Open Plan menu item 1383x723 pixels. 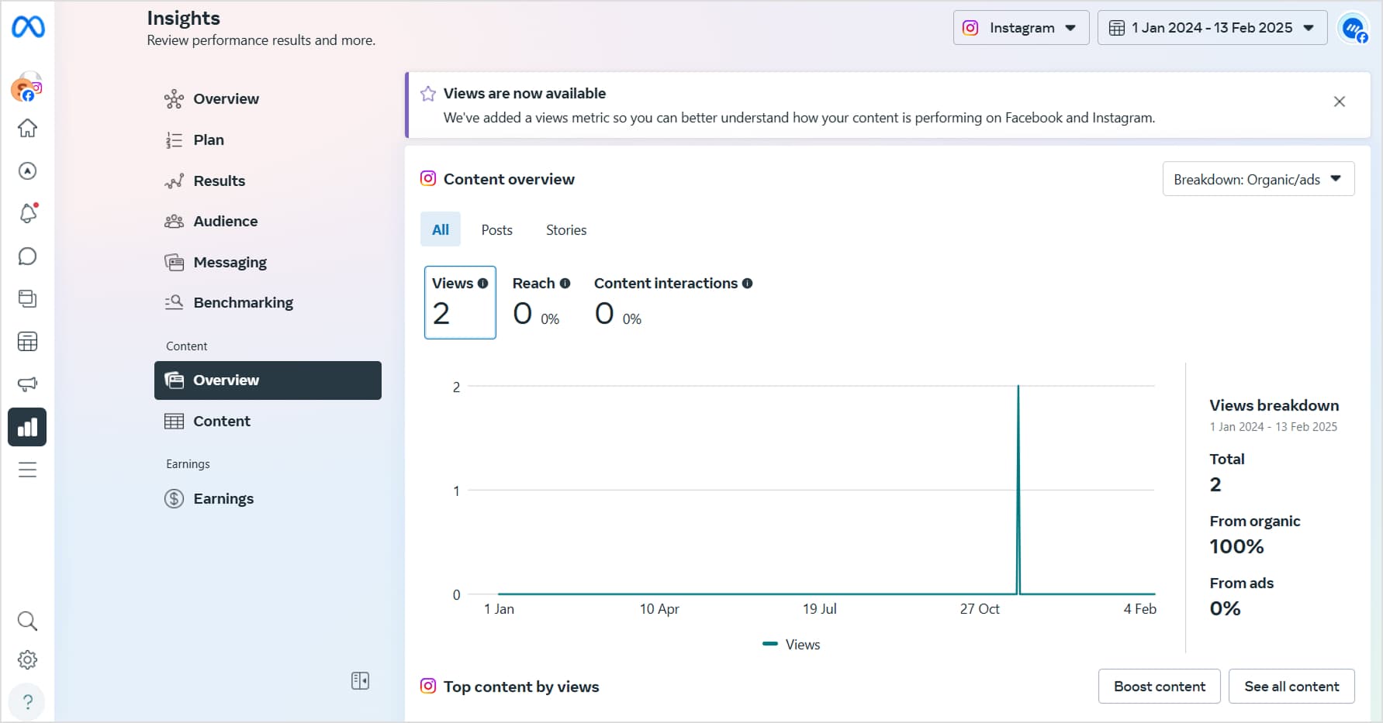(x=268, y=140)
